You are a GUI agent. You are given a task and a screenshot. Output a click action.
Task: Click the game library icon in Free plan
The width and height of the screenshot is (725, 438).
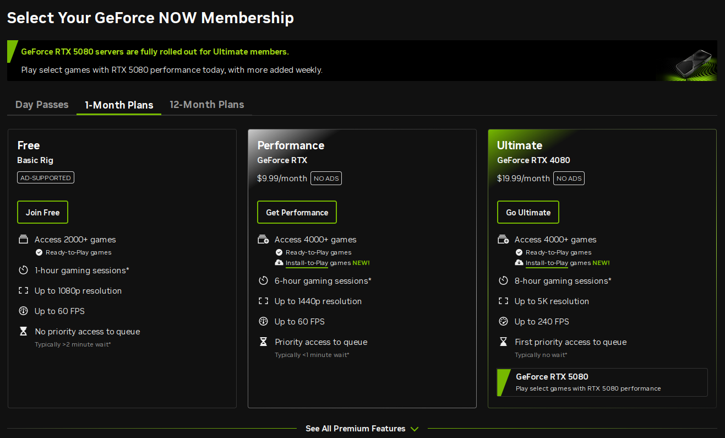(23, 240)
